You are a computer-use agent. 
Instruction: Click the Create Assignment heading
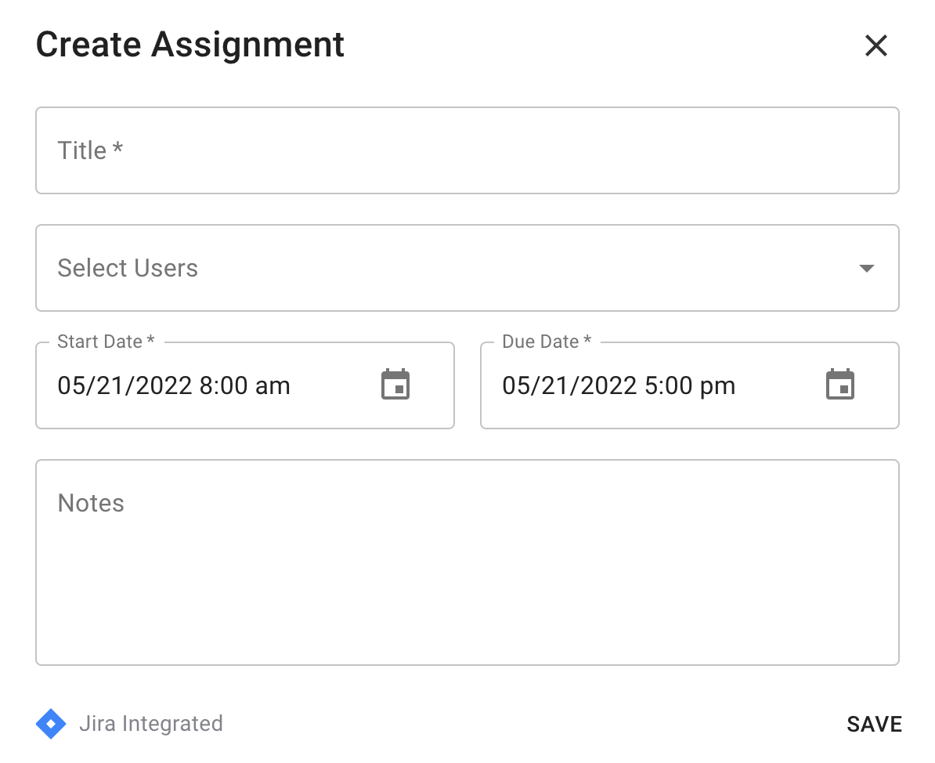point(190,45)
